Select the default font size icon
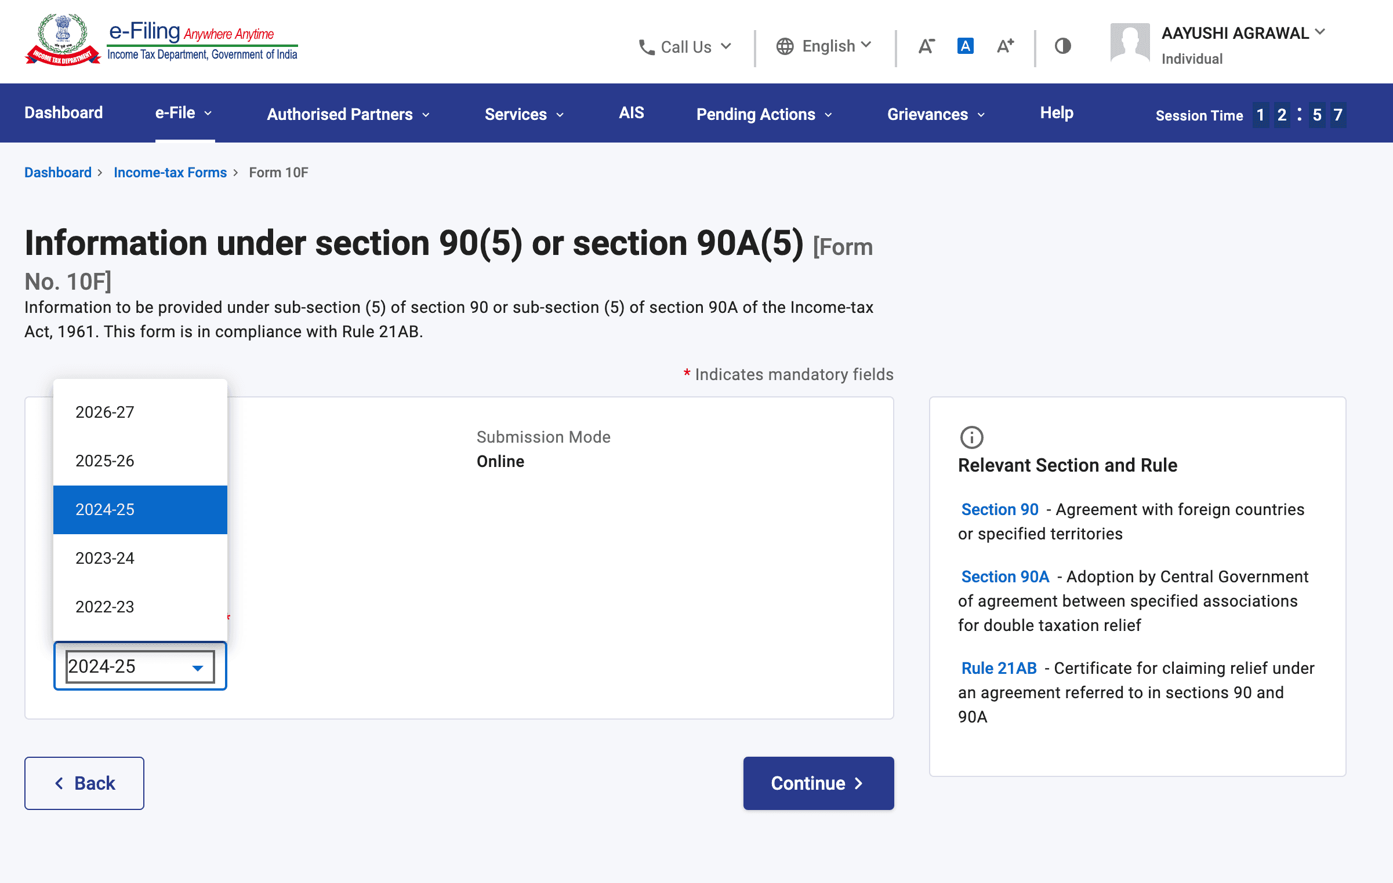Screen dimensions: 1393x883 pos(965,46)
